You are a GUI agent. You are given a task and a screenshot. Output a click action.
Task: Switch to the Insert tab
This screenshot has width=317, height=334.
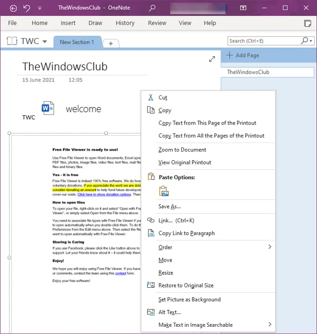pos(68,23)
